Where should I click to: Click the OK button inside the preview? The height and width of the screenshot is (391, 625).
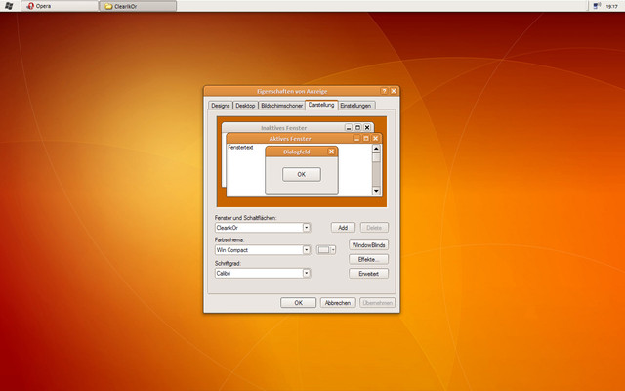pos(302,174)
